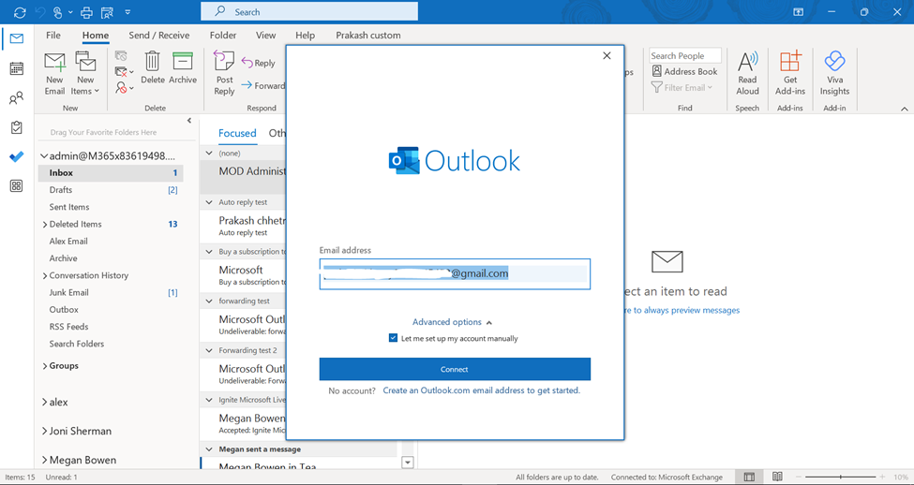Uncheck Let me set up my account manually
This screenshot has height=485, width=914.
[393, 338]
